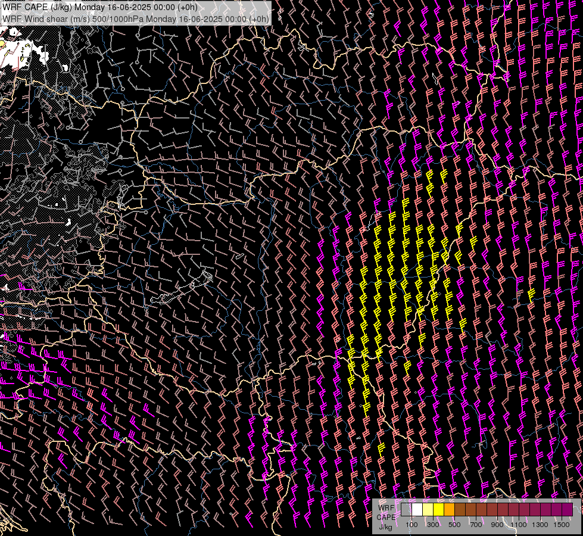Screen dimensions: 583x536
Task: Select the gray dotted legend swatch
Action: (406, 510)
